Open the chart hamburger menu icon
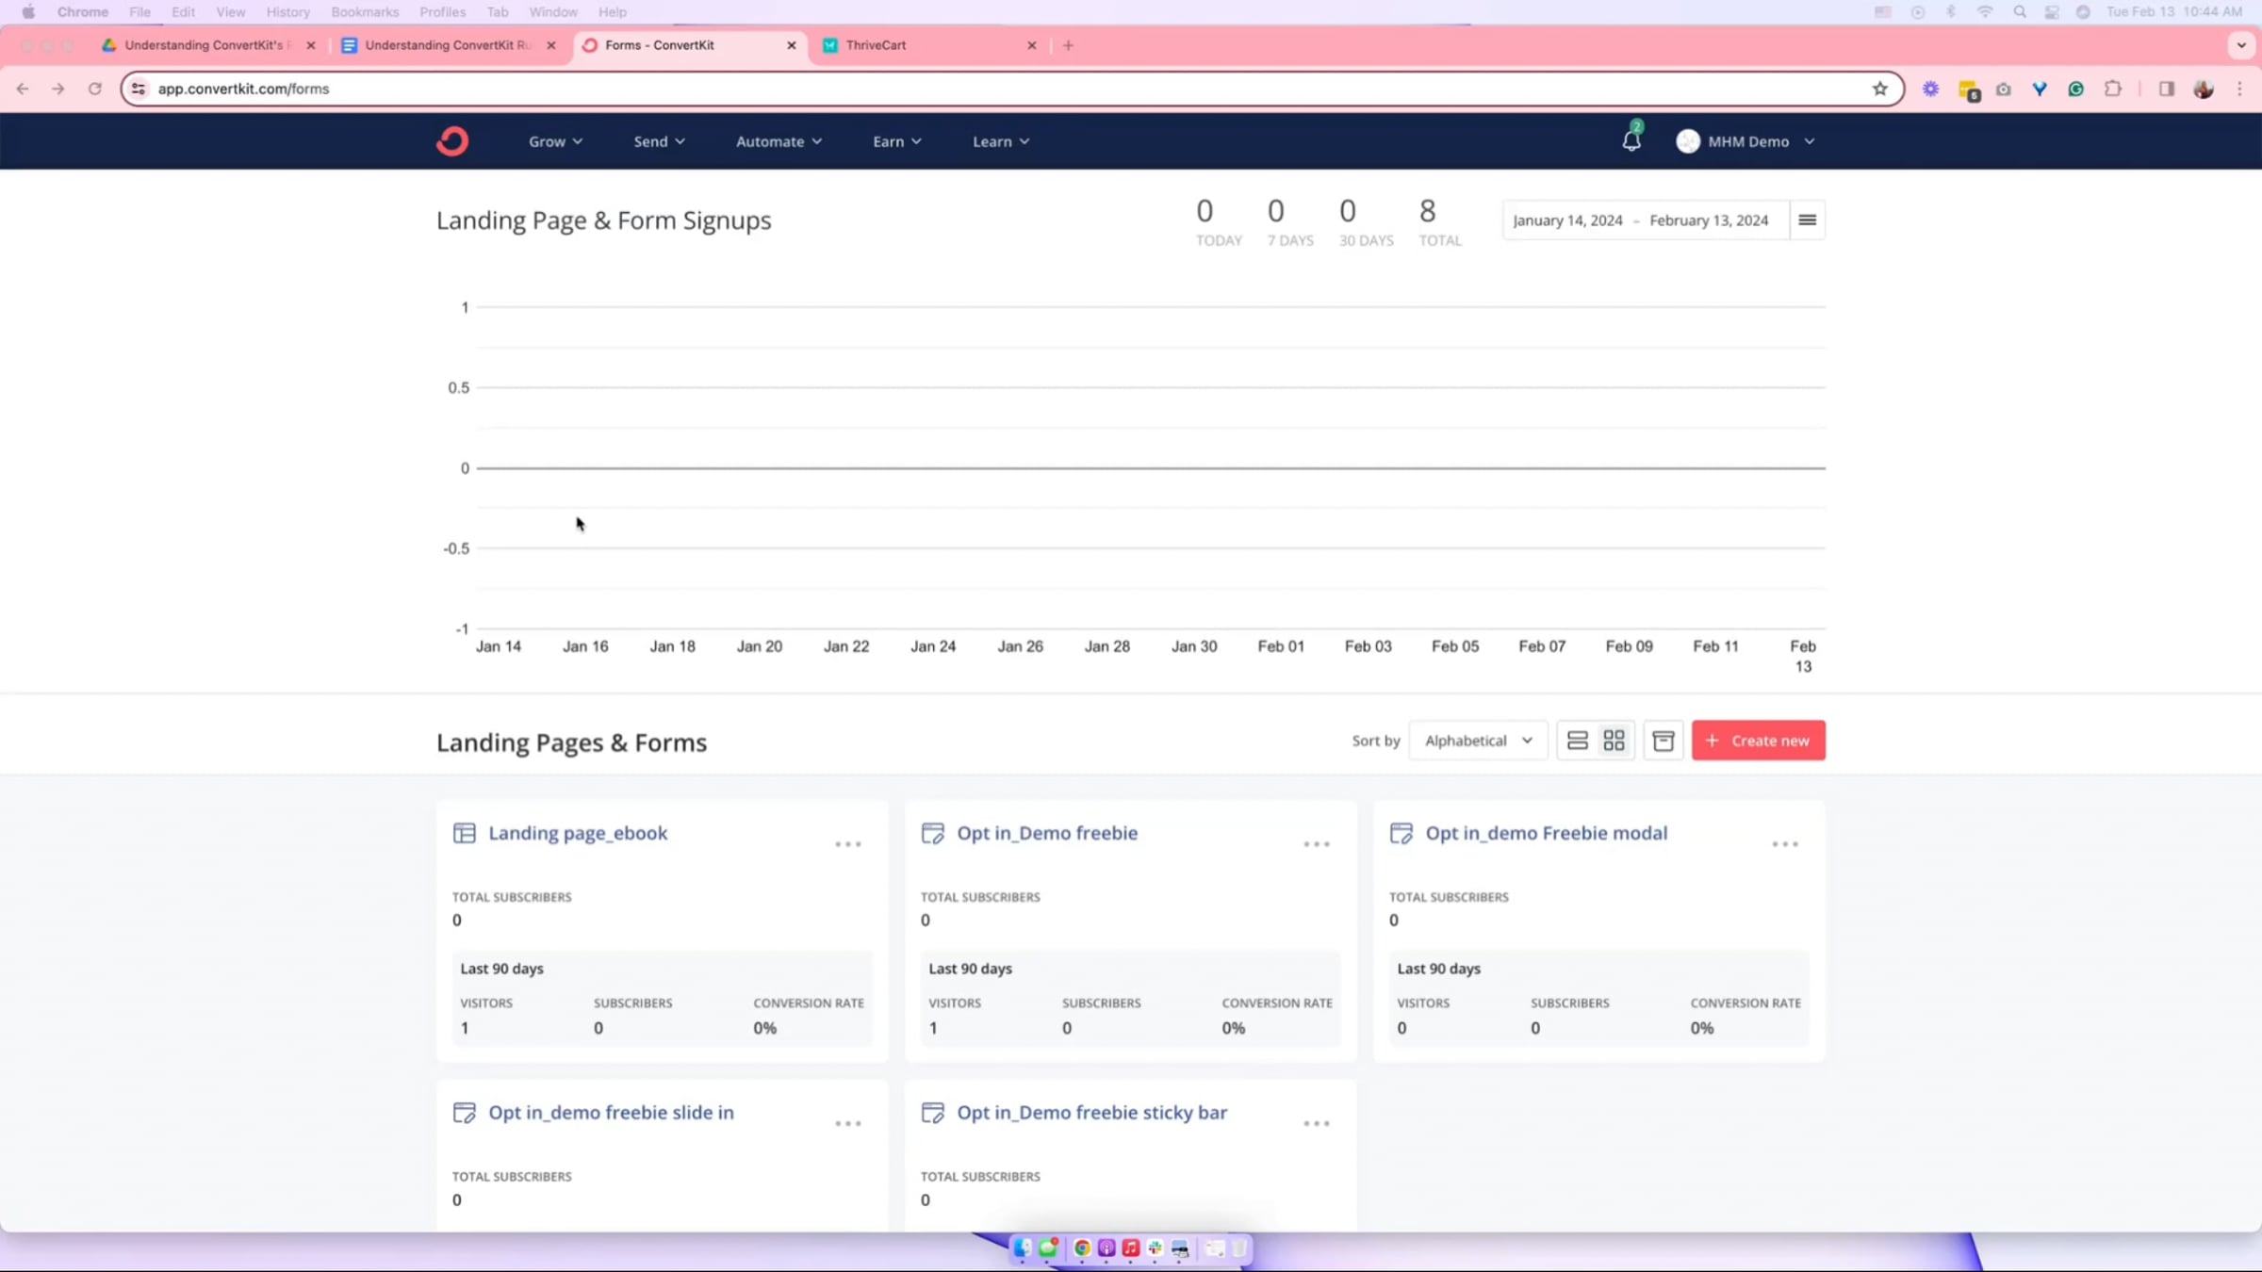Viewport: 2262px width, 1272px height. 1807,220
